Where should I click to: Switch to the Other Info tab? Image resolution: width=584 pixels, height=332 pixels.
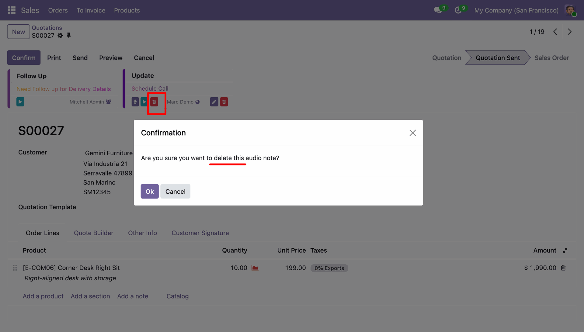[x=142, y=233]
